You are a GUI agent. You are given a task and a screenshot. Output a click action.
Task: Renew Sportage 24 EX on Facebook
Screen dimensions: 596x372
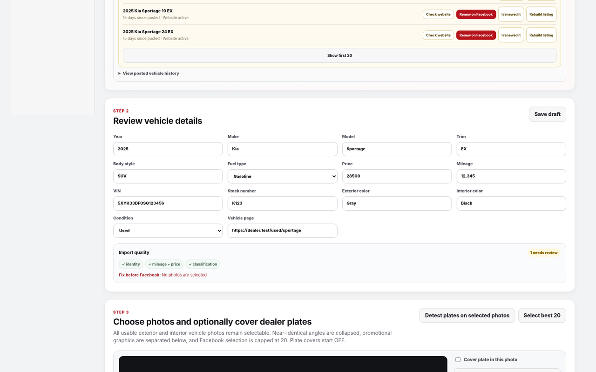pos(476,35)
